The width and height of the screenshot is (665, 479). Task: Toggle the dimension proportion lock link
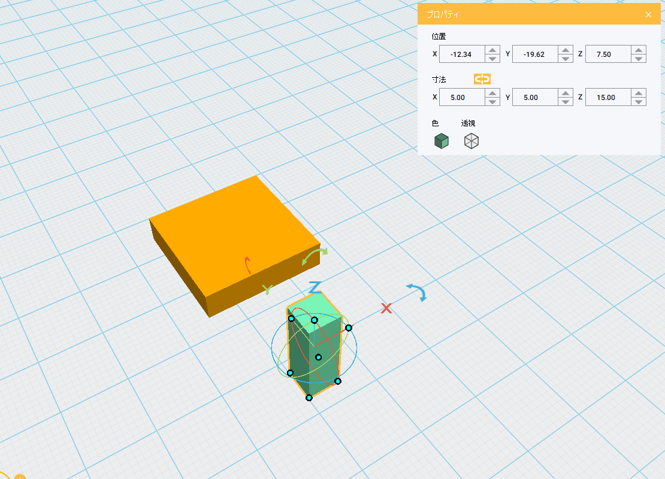point(482,79)
